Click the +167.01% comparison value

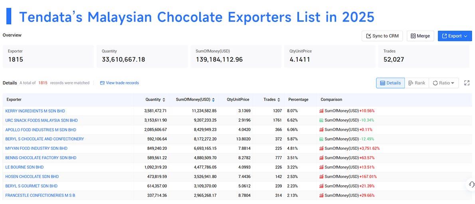368,177
